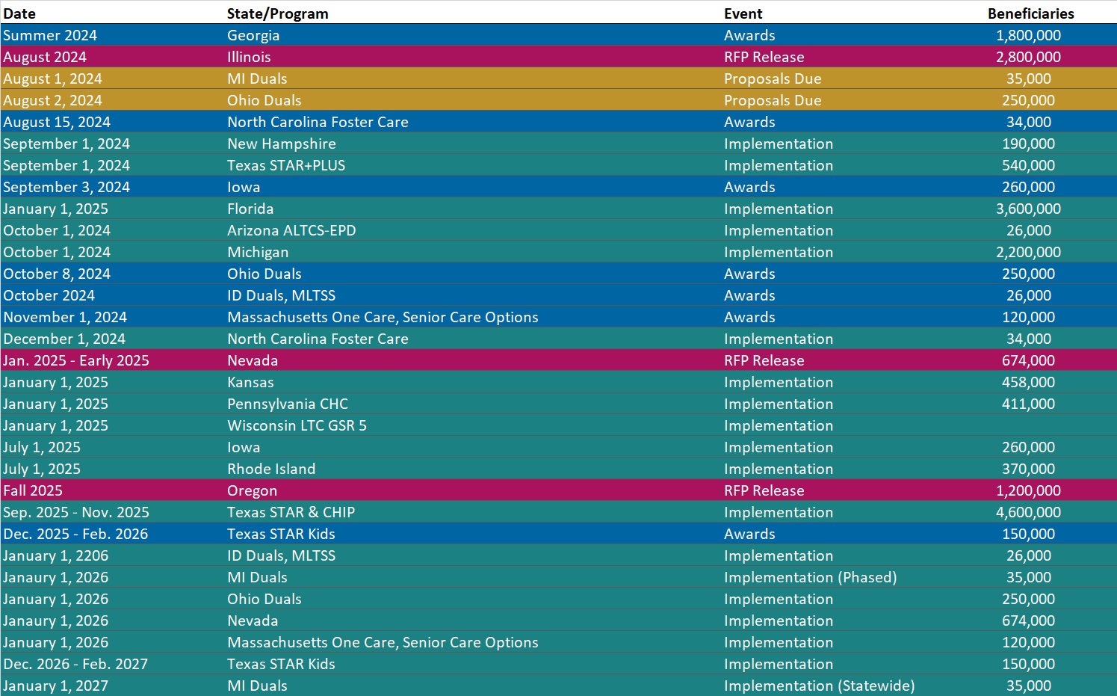This screenshot has height=696, width=1117.
Task: Click the Date column header
Action: pyautogui.click(x=19, y=13)
